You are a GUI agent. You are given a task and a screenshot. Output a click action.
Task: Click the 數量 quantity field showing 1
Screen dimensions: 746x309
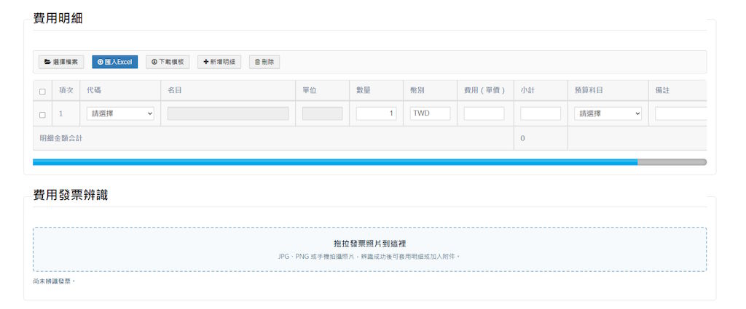[x=377, y=113]
